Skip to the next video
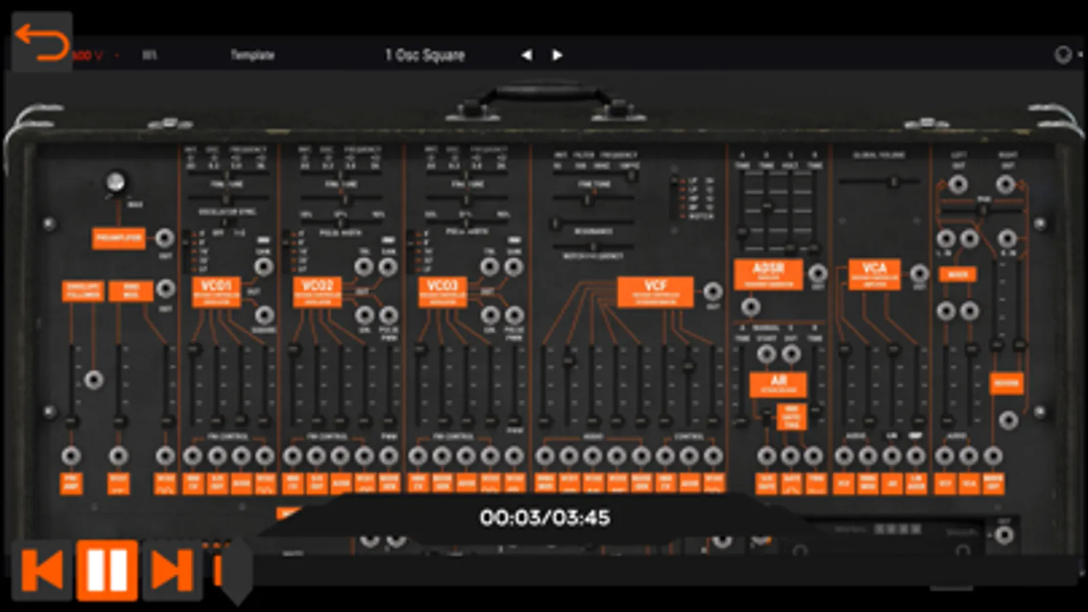Viewport: 1088px width, 612px height. (172, 571)
